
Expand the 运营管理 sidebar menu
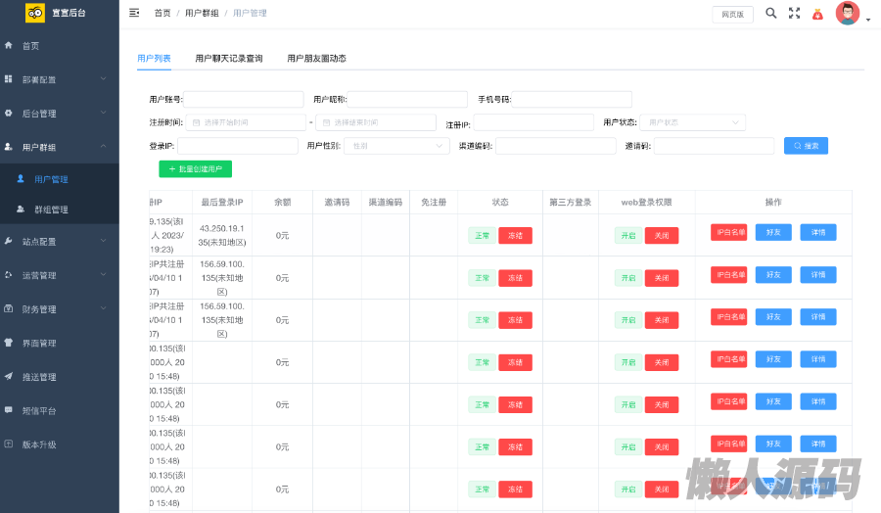point(104,274)
